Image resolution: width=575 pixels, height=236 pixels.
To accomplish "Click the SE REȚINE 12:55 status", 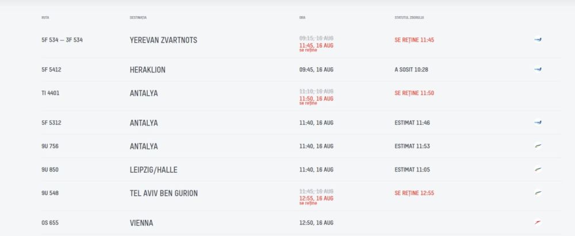I will [x=414, y=193].
